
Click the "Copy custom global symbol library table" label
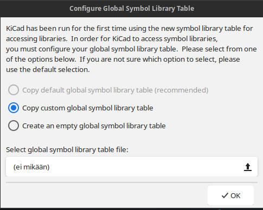tap(88, 108)
